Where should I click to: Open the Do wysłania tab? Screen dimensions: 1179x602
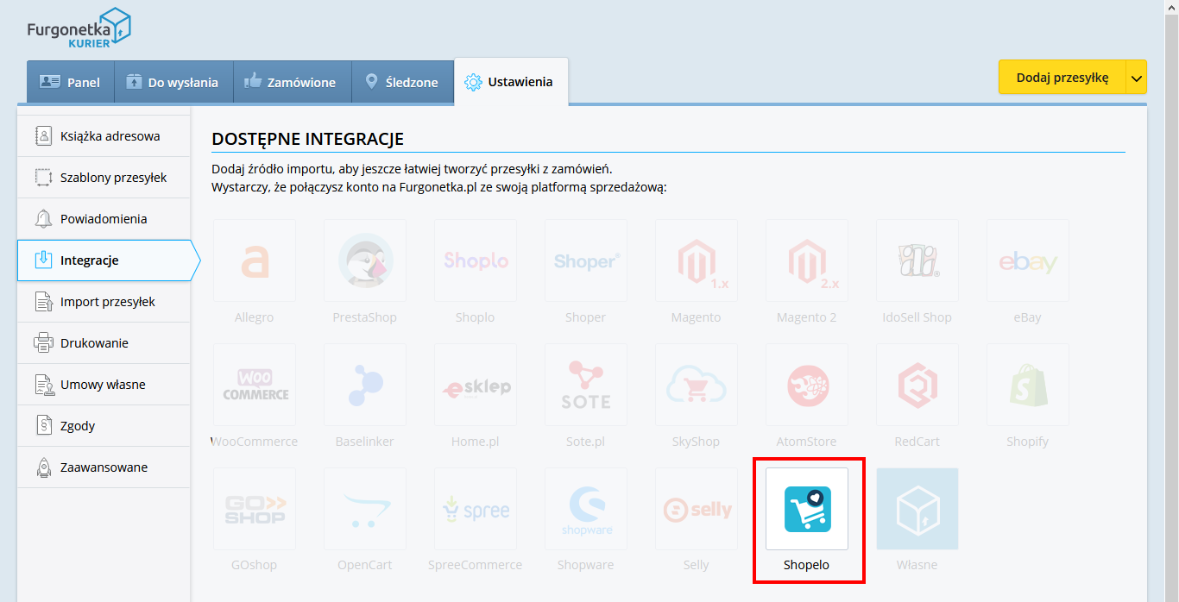pos(173,82)
